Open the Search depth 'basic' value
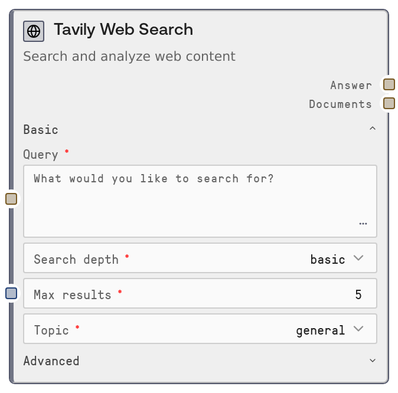398x393 pixels. click(x=328, y=259)
